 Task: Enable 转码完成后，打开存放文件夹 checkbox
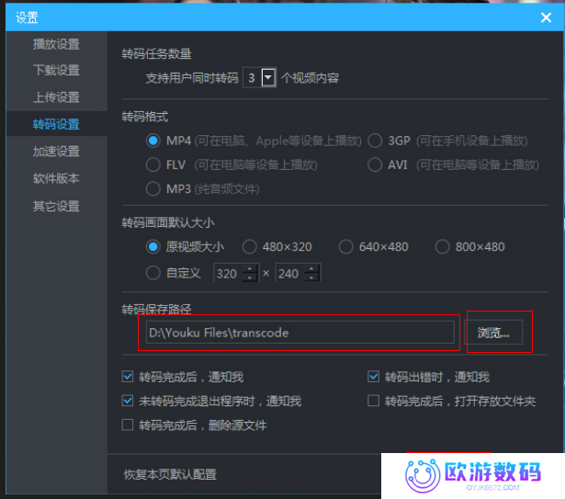(373, 401)
